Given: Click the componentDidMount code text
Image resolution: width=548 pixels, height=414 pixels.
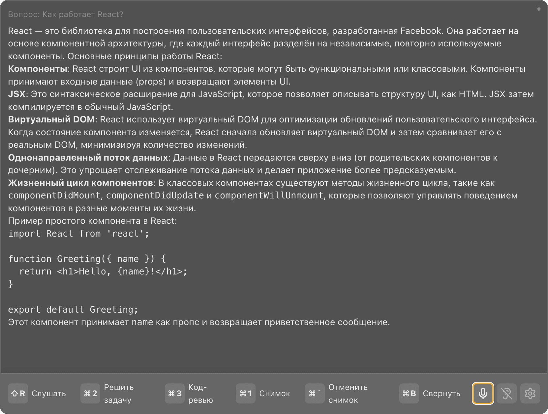Looking at the screenshot, I should tap(54, 195).
